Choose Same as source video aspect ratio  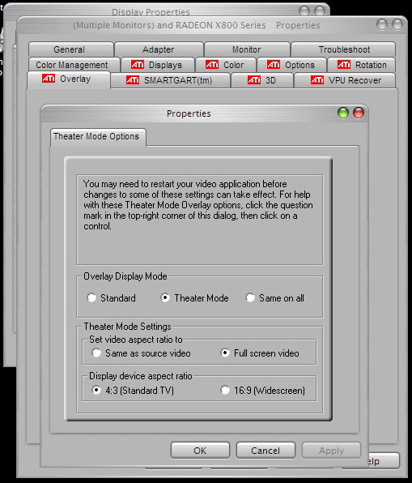tap(96, 353)
